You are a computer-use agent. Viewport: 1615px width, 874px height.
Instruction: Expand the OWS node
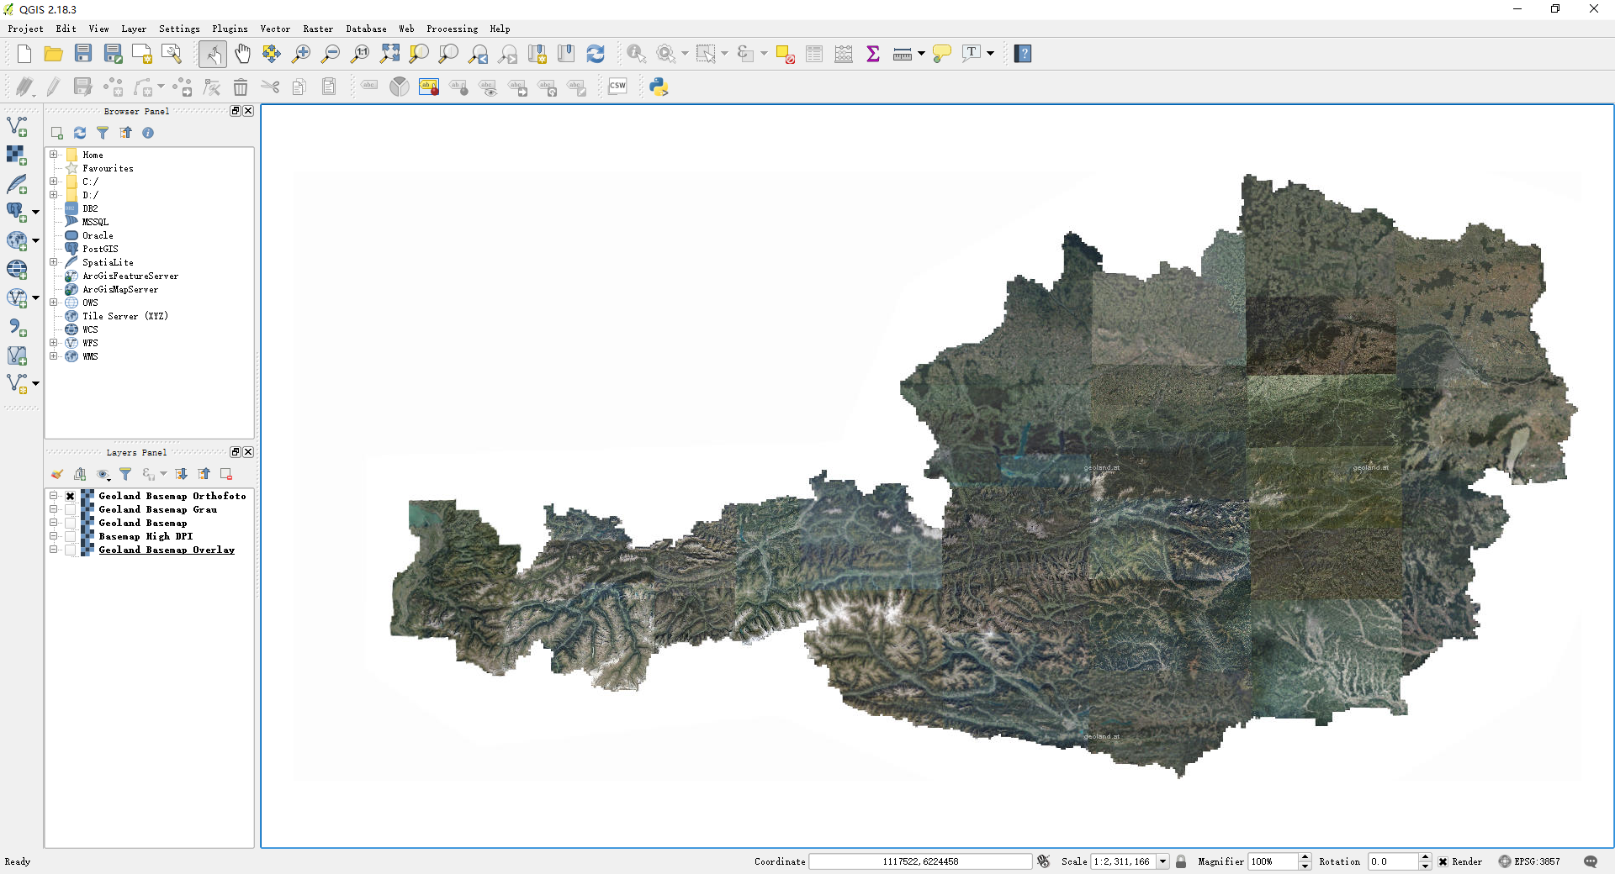point(54,303)
